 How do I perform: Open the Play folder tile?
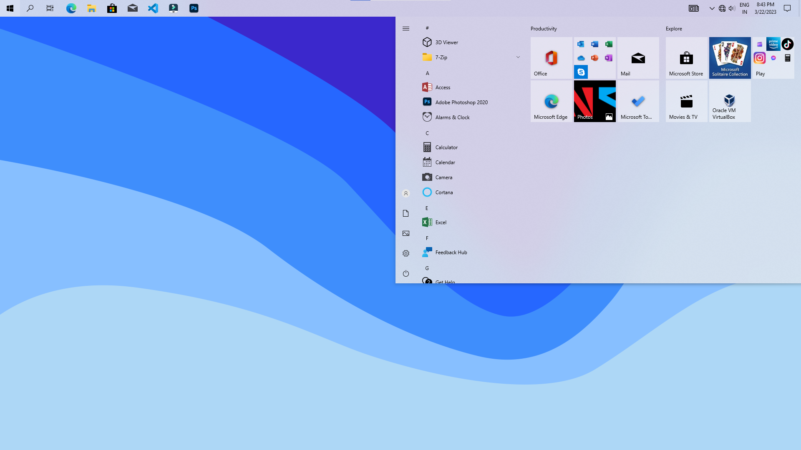coord(773,58)
